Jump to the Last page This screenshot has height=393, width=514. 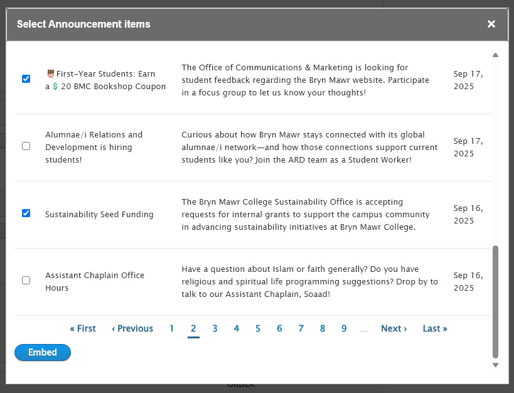[435, 328]
